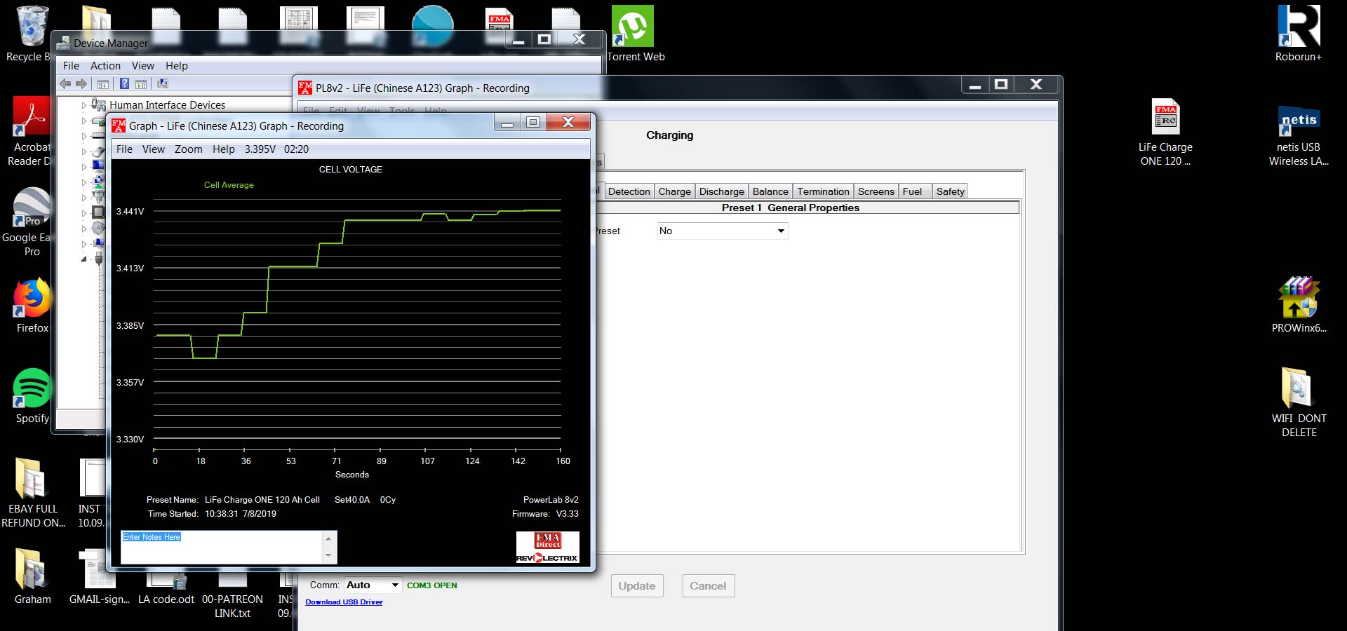Open the Roborun+ desktop shortcut
The image size is (1347, 631).
(1298, 28)
